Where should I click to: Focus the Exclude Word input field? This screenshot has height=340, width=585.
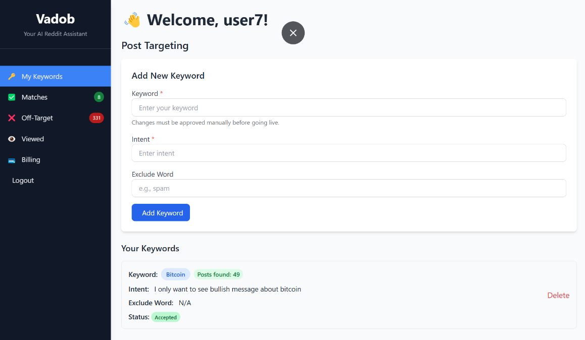coord(349,189)
